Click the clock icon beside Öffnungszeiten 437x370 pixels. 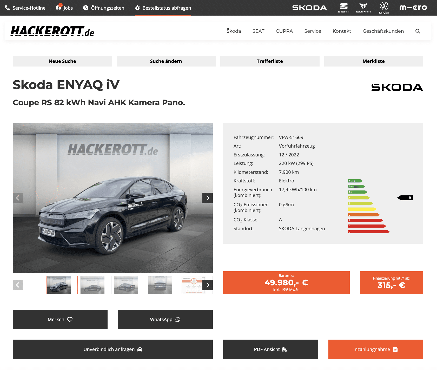pos(85,8)
